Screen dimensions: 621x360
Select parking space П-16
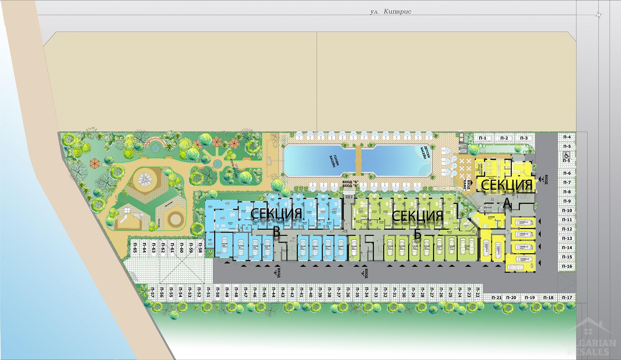click(x=567, y=266)
